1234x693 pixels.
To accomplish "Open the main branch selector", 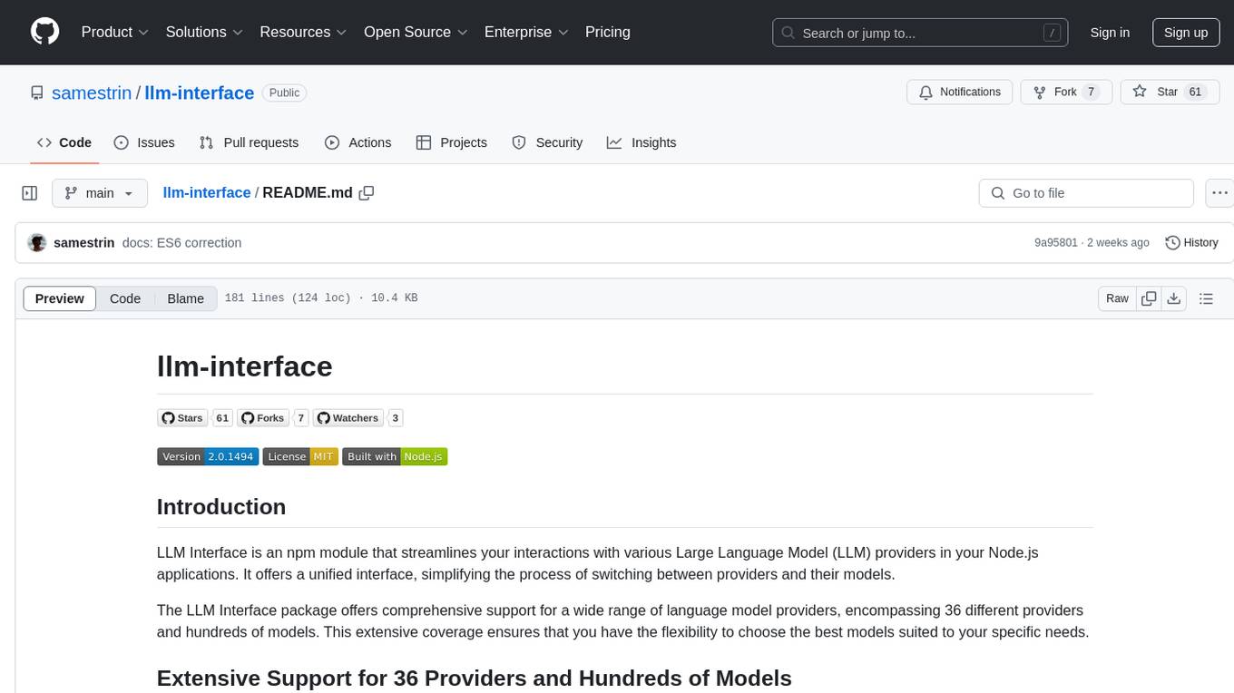I will [x=100, y=193].
